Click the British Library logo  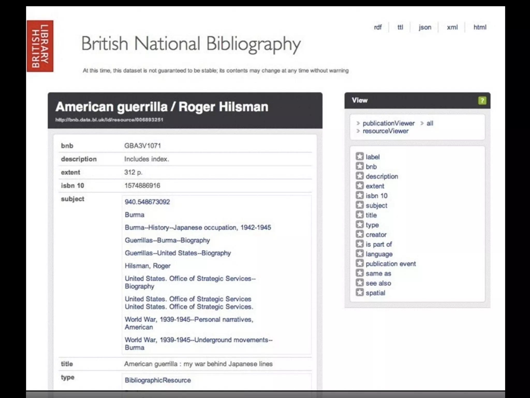[x=40, y=46]
